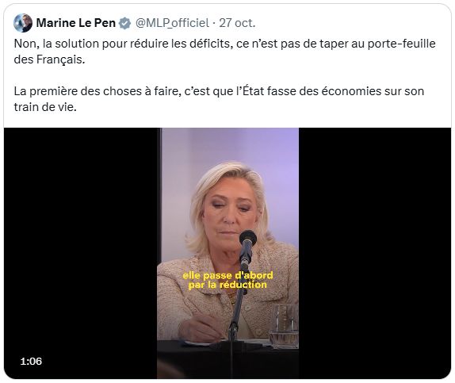Click the black letterbox area left of video

pos(80,253)
